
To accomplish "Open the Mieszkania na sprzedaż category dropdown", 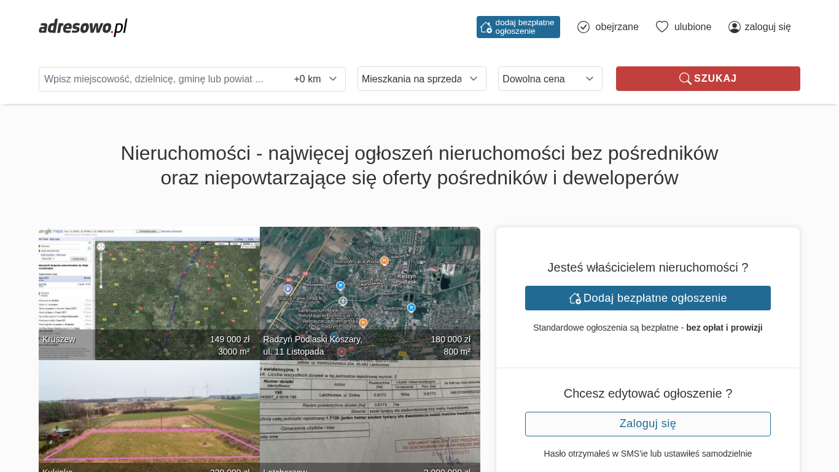I will (x=421, y=79).
